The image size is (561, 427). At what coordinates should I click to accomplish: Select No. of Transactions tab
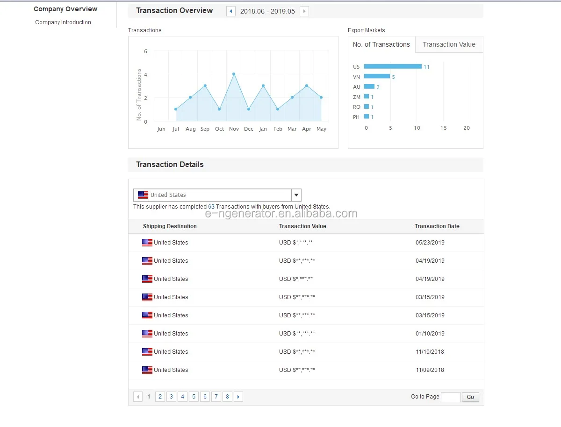tap(381, 44)
